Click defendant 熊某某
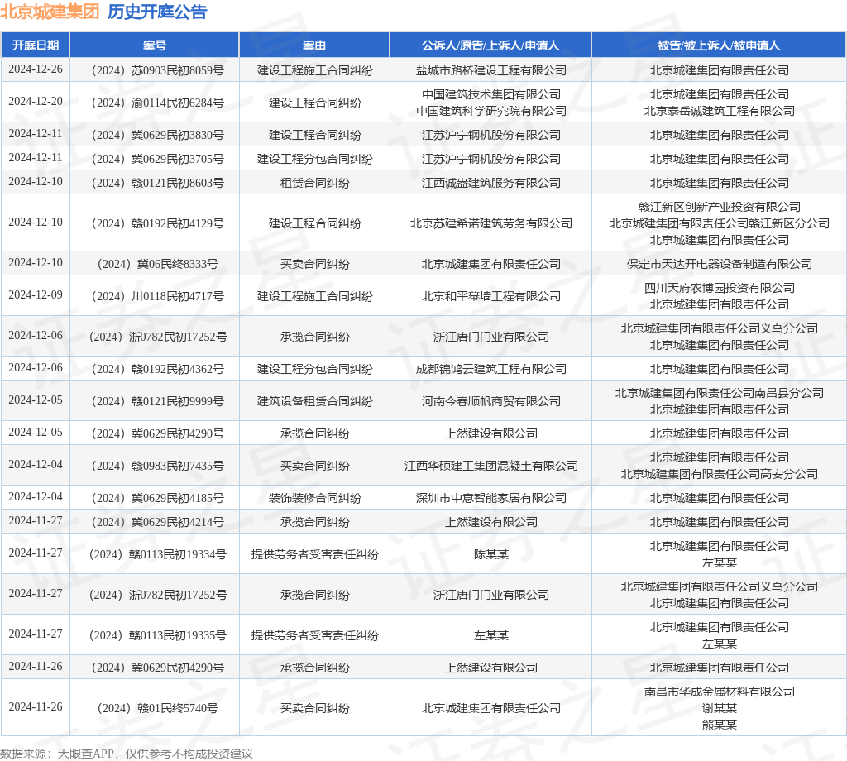The image size is (847, 761). 719,725
